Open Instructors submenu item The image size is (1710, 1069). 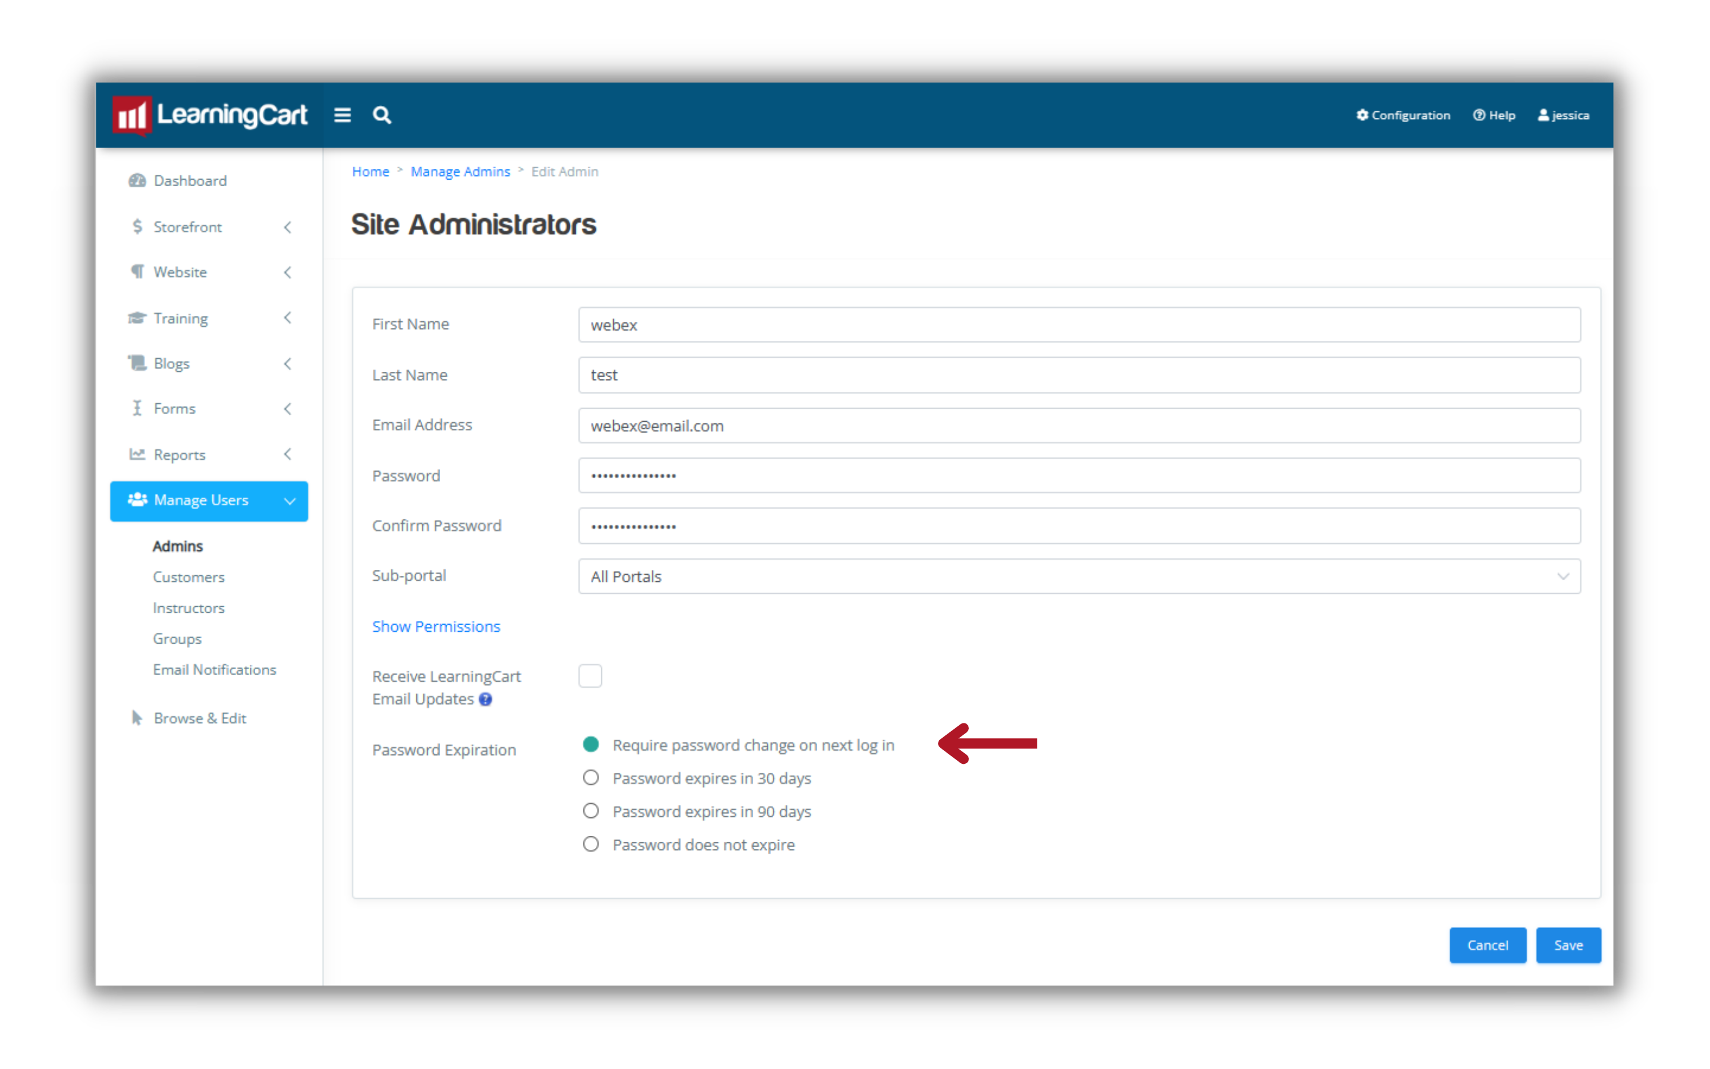coord(189,608)
